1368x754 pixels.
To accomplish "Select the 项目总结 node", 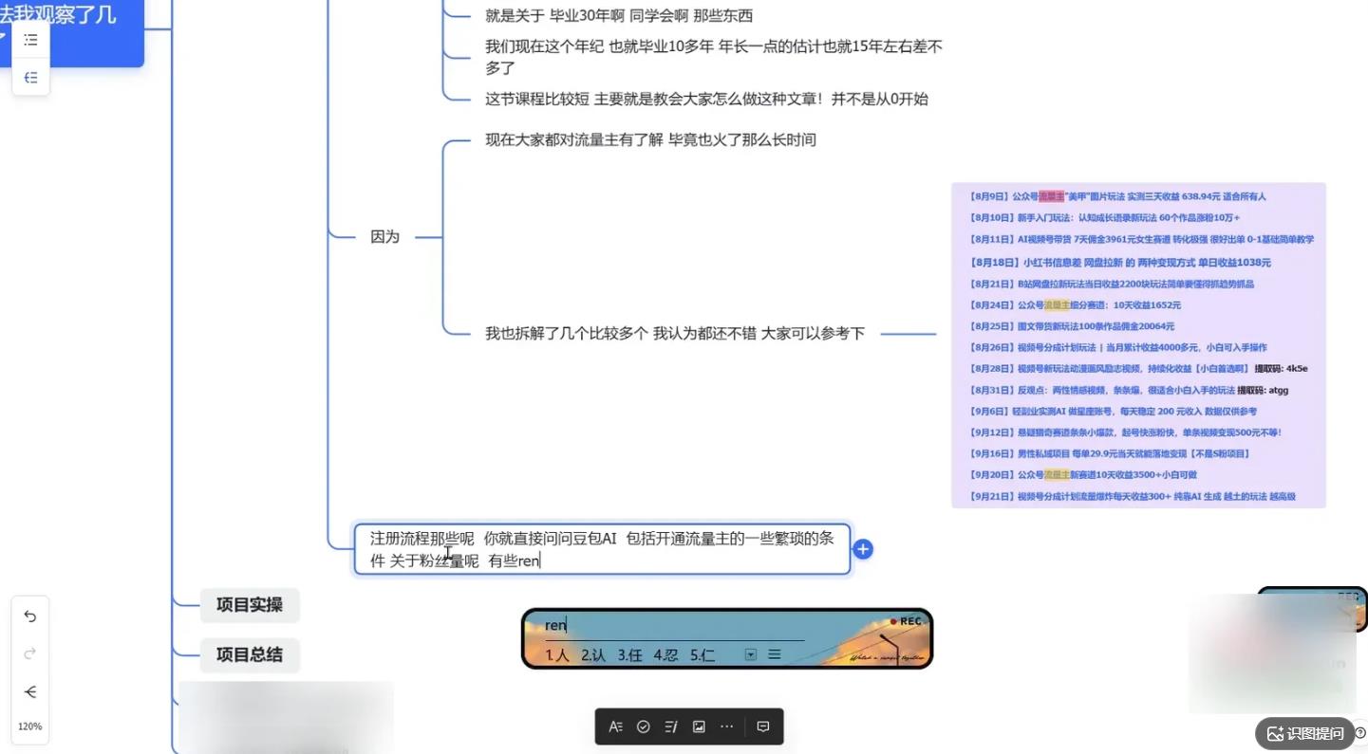I will tap(250, 654).
